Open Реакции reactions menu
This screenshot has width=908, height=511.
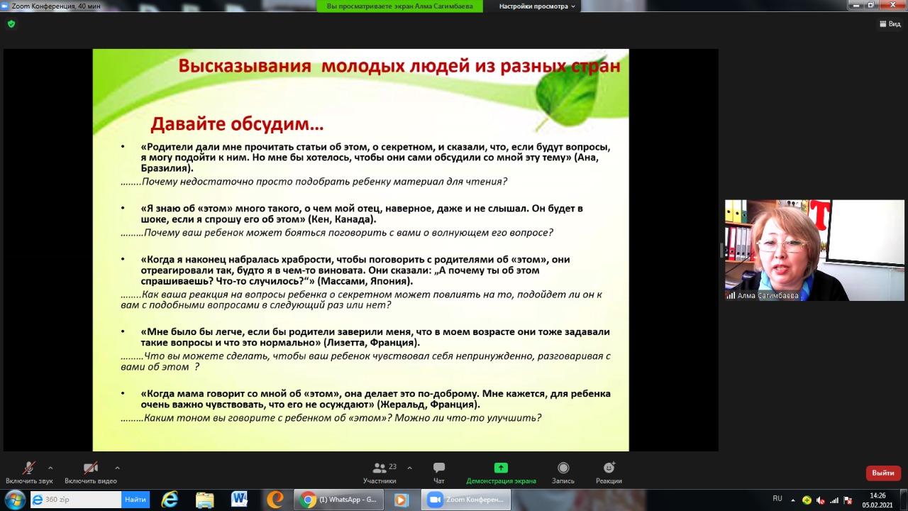(609, 471)
